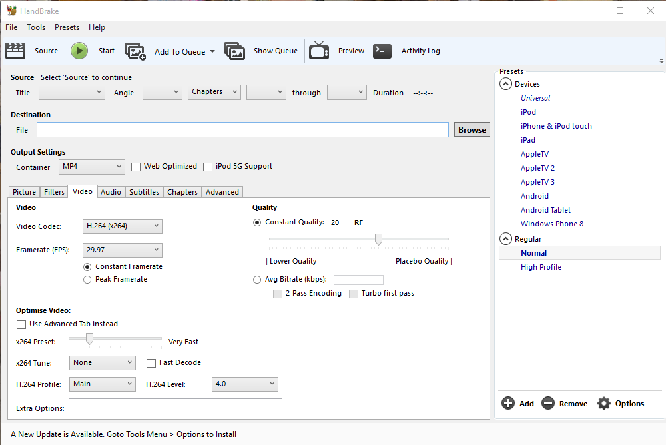Open Show Queue via its icon

coord(234,51)
